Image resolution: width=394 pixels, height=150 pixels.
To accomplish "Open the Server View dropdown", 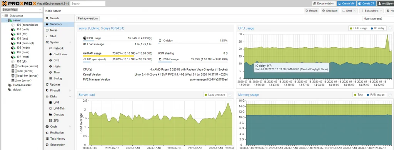I will point(22,10).
